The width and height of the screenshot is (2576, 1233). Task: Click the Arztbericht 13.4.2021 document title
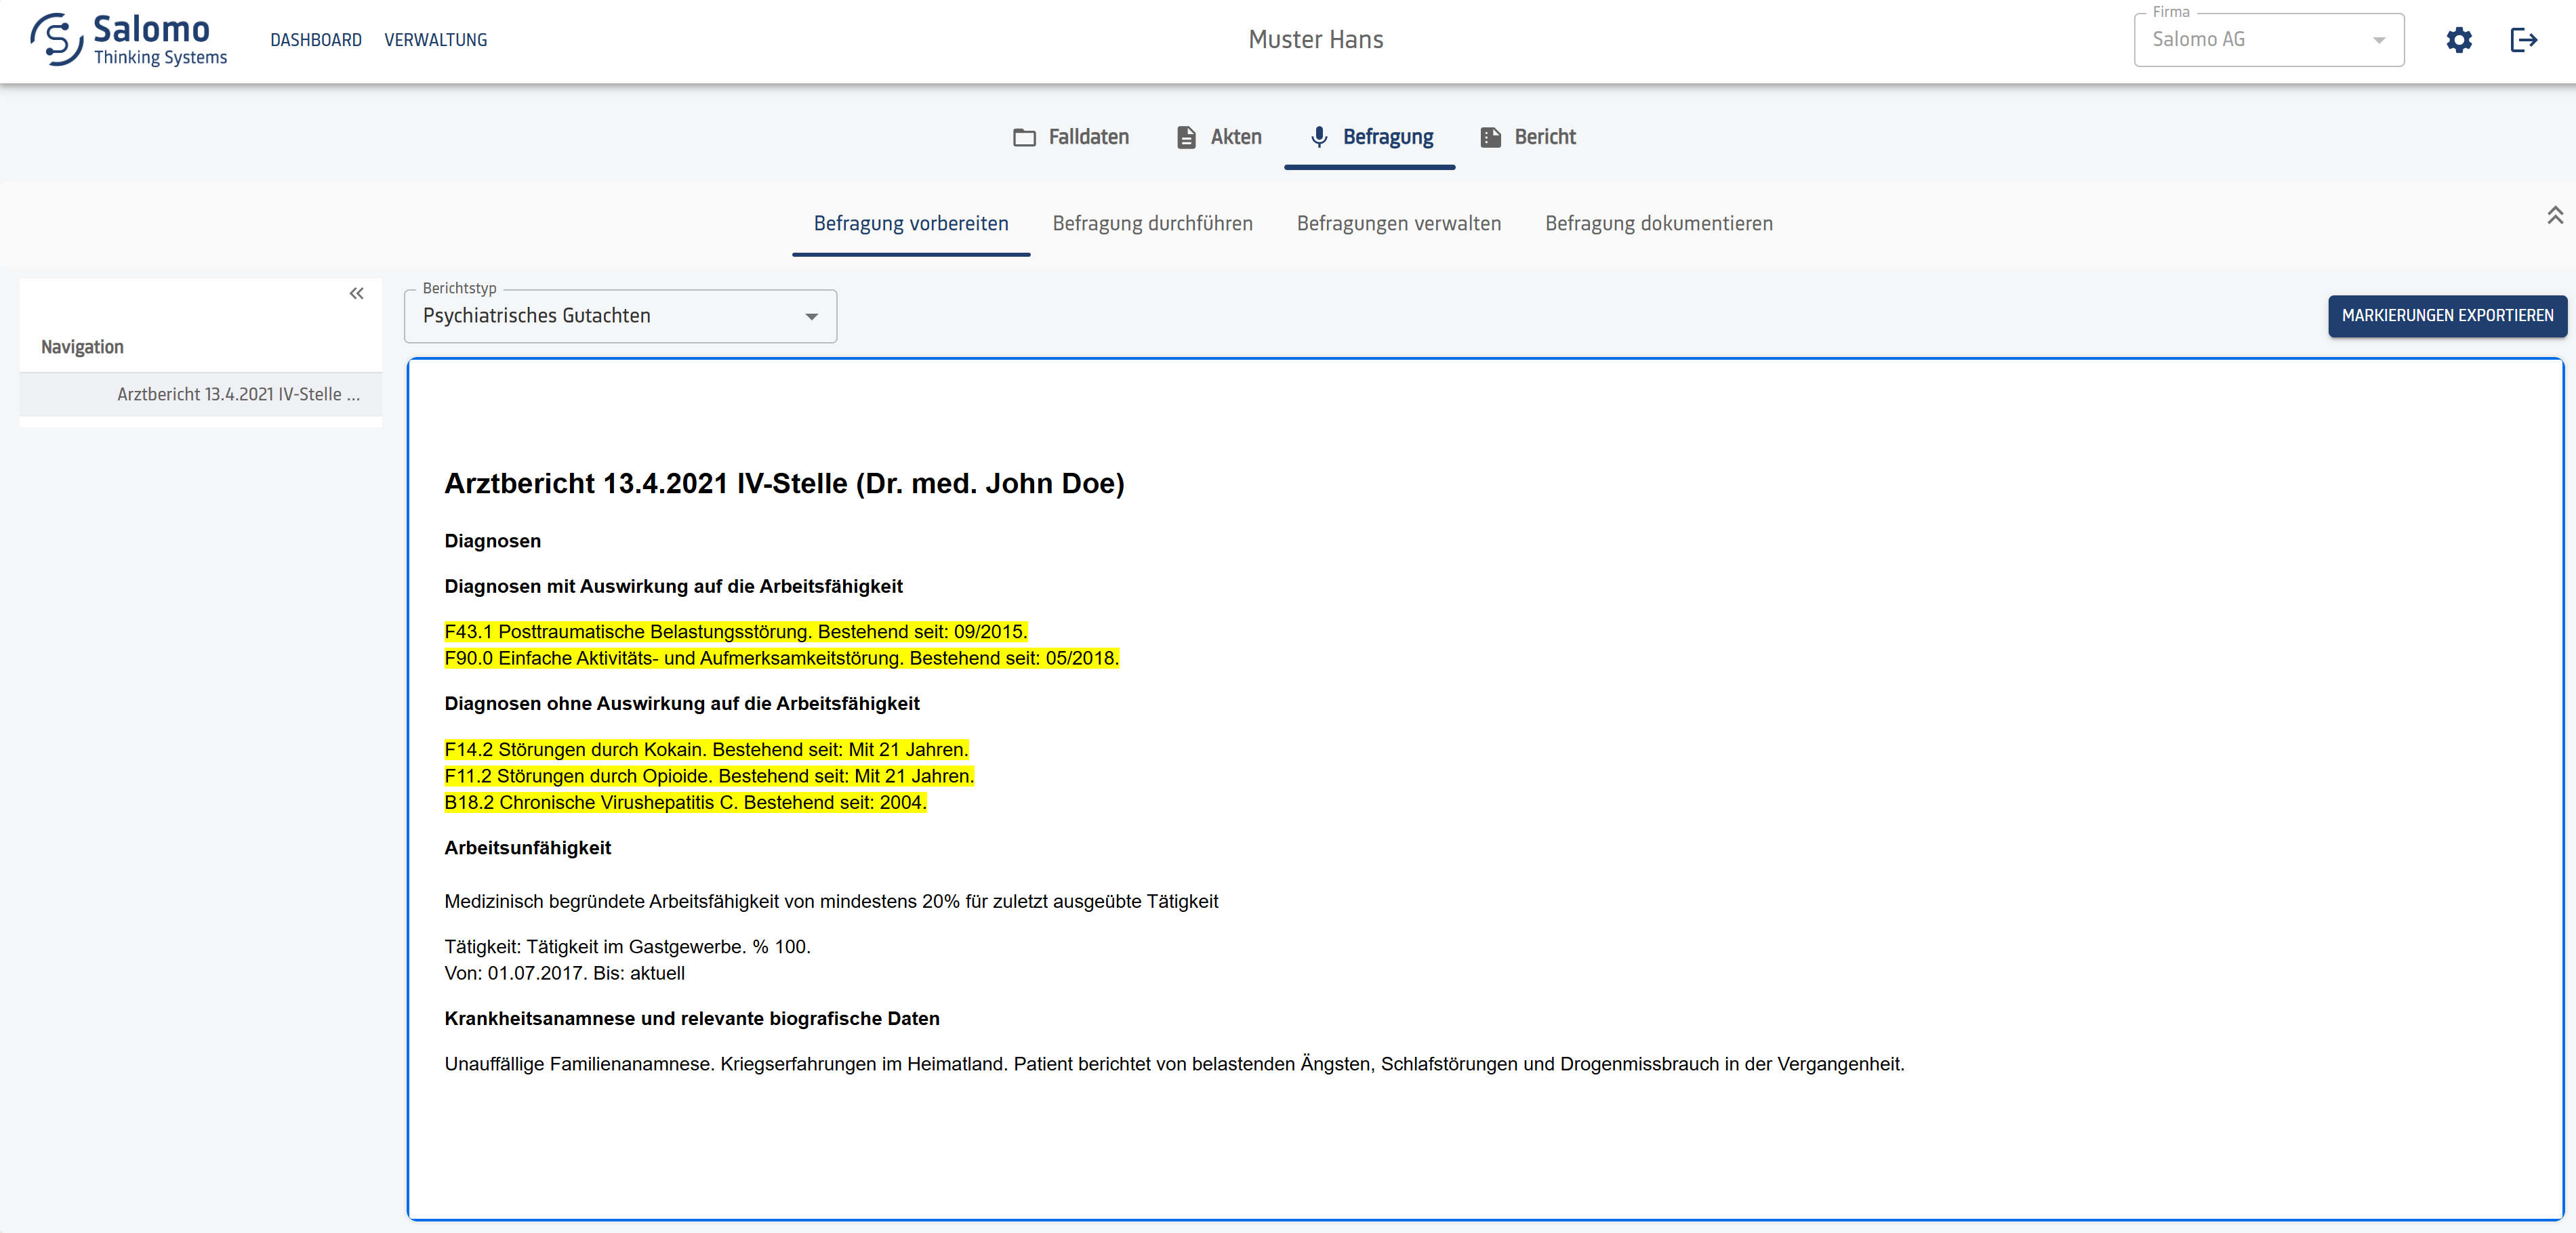(784, 484)
